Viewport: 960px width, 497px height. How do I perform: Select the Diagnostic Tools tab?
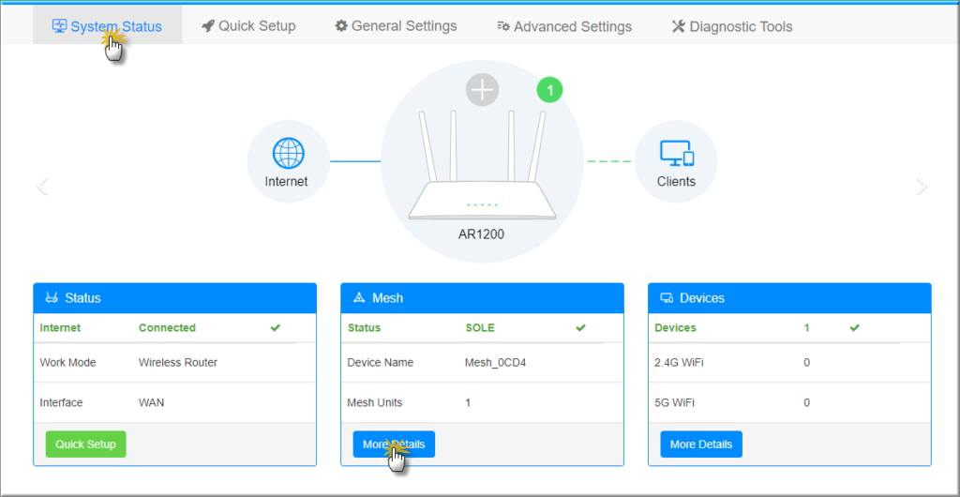coord(732,26)
